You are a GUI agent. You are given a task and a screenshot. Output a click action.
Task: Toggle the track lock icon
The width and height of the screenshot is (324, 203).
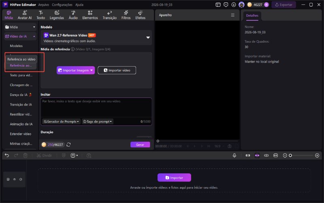8,179
